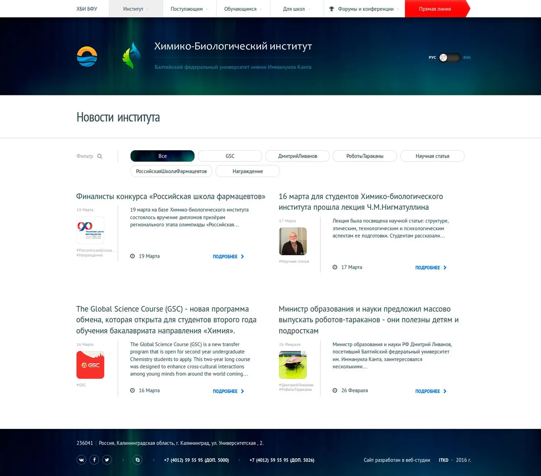541x476 pixels.
Task: Open the red GSC article thumbnail
Action: pos(90,365)
